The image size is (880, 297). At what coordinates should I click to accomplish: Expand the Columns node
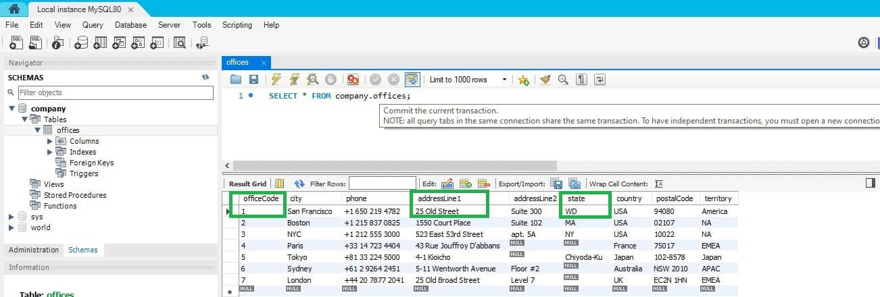click(50, 141)
